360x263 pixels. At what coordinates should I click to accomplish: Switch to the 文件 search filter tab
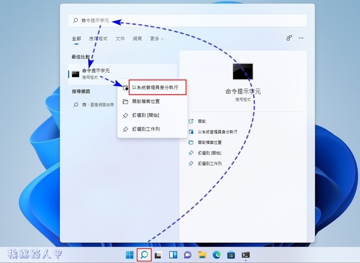[x=120, y=38]
